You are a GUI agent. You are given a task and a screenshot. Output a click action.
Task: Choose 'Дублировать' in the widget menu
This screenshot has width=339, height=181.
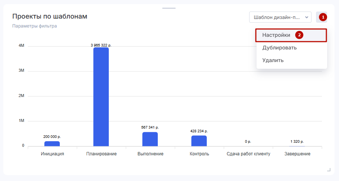click(x=279, y=48)
